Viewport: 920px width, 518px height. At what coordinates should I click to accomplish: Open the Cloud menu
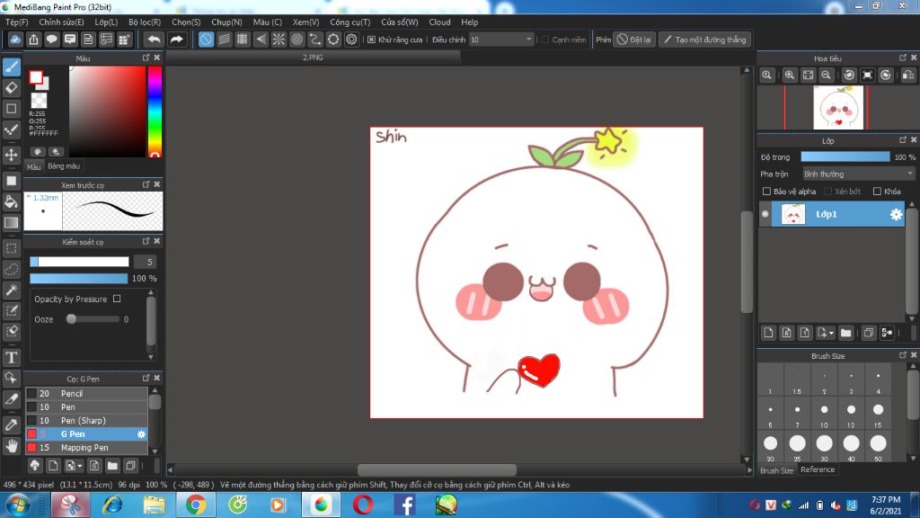pos(439,22)
